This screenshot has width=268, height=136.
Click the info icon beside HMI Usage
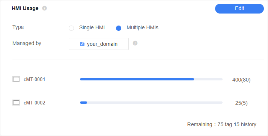tap(44, 8)
